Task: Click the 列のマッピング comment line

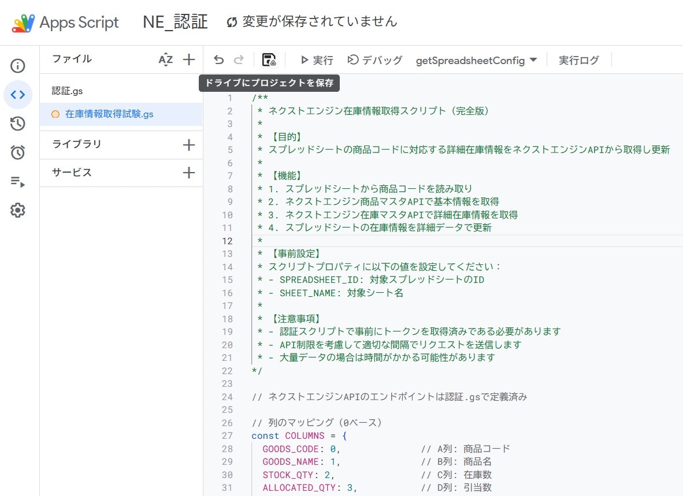Action: point(317,423)
